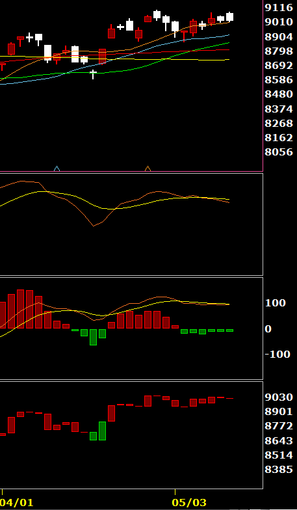The image size is (297, 510).
Task: Click the 9030 label in bottom panel axis
Action: click(x=279, y=397)
